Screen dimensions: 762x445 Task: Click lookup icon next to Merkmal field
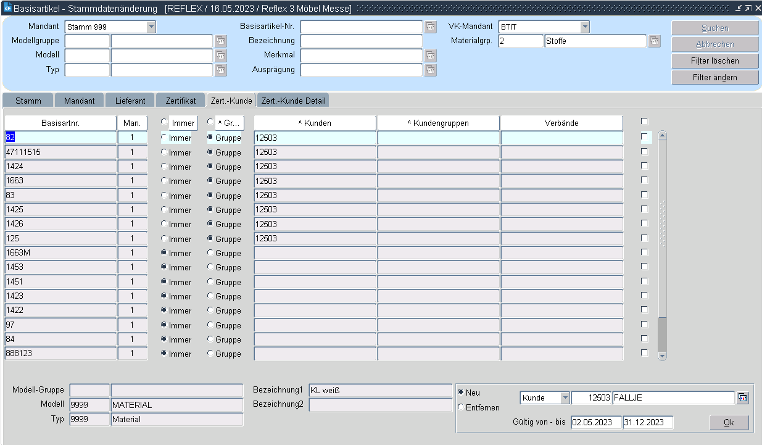point(430,56)
